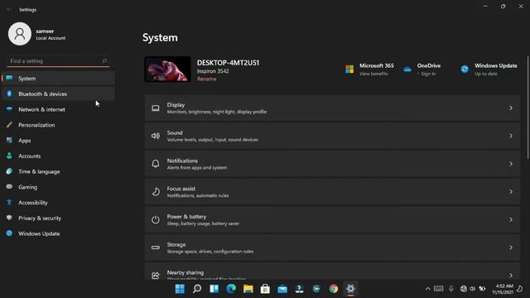Click Windows Update Up to date status
Screen dimensions: 530x298
point(486,74)
